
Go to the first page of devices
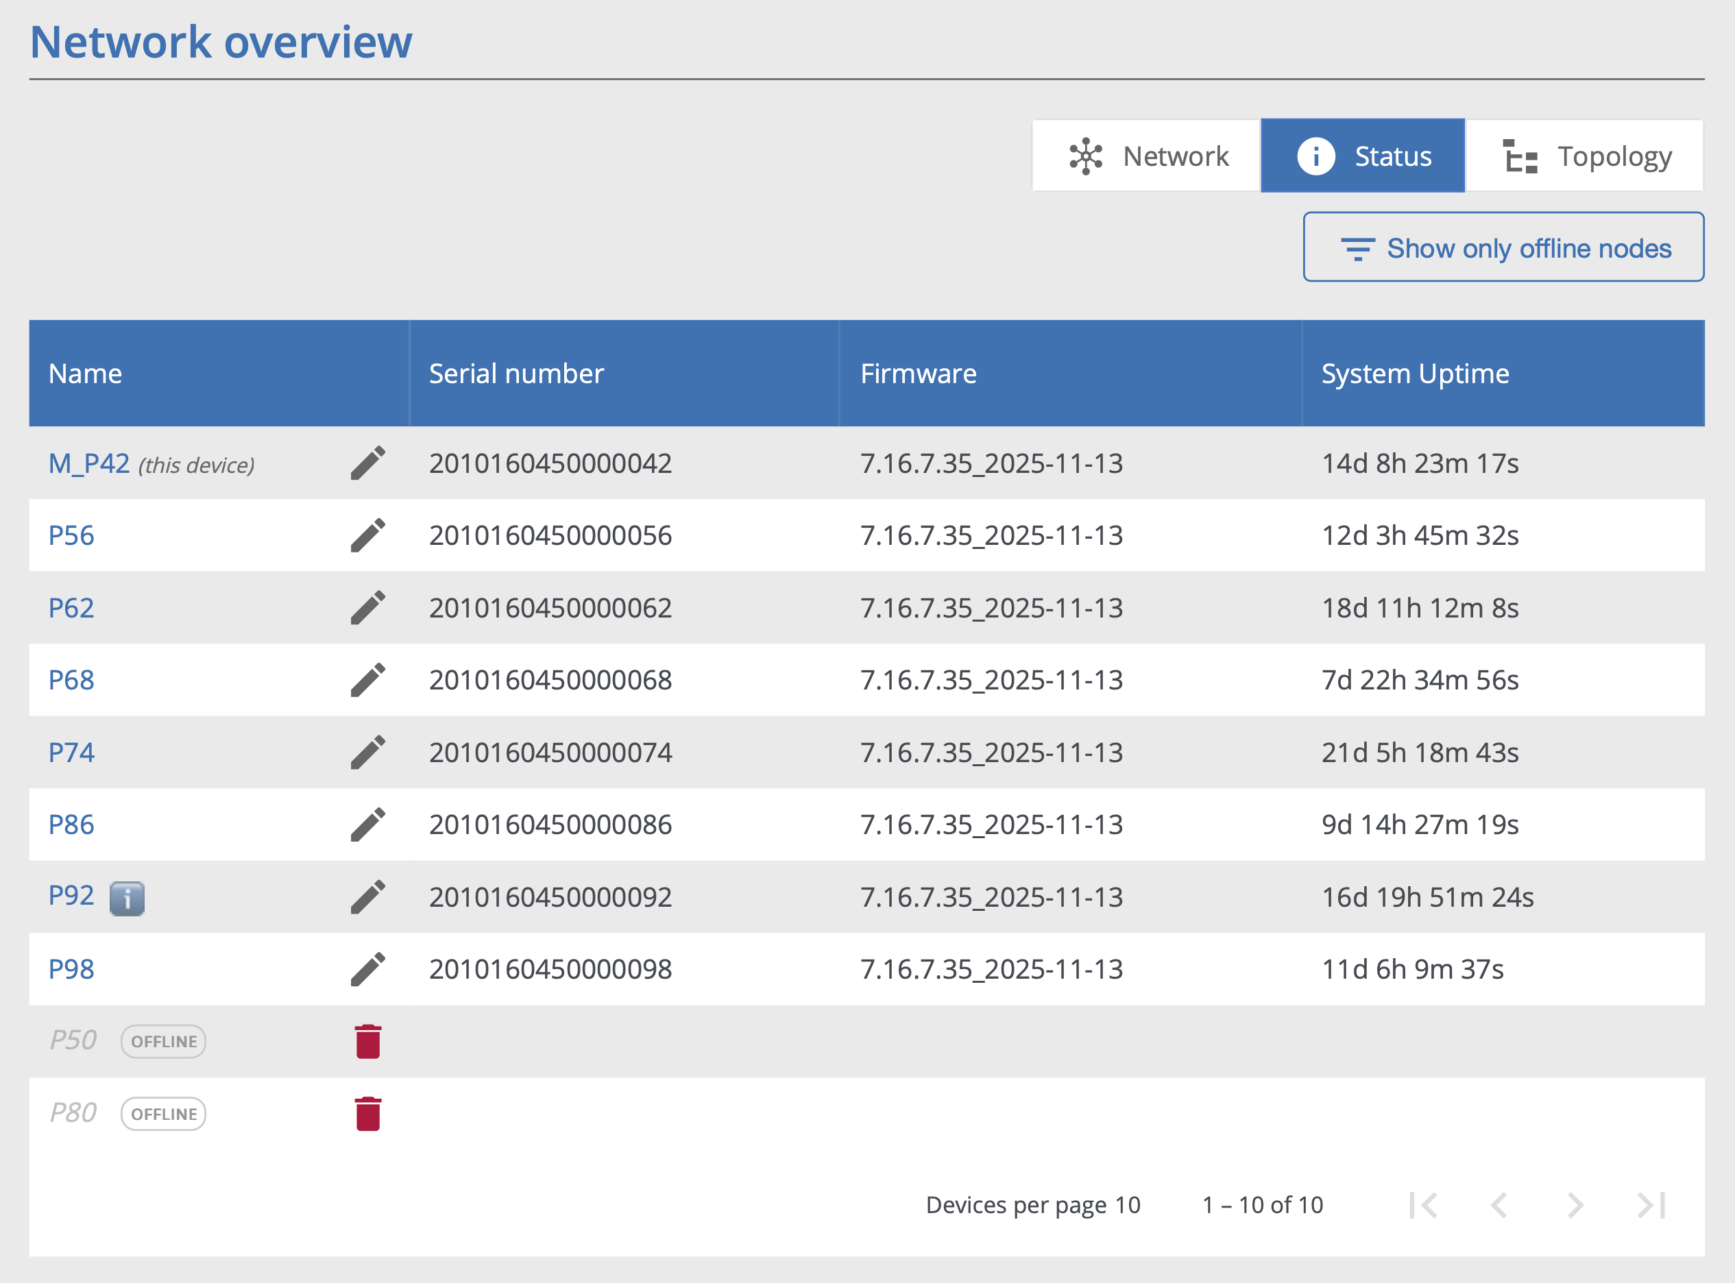point(1424,1205)
